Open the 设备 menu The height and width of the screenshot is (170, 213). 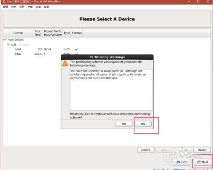click(x=38, y=7)
